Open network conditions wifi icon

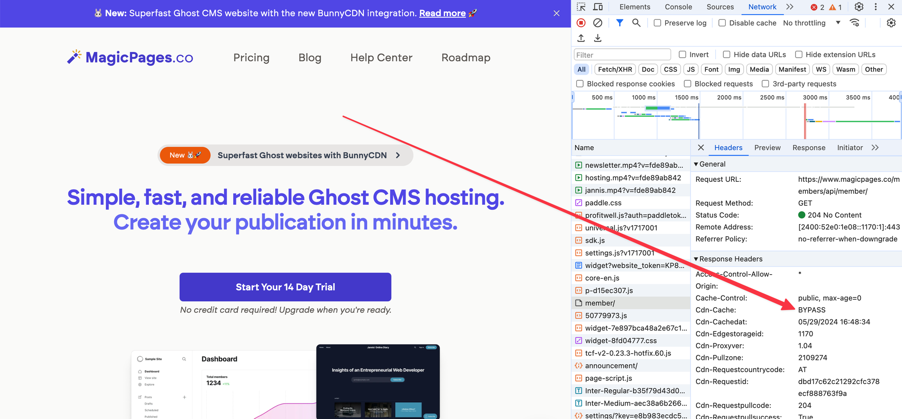coord(855,23)
